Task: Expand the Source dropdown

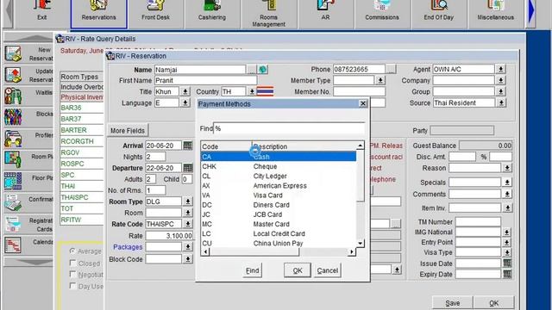Action: tap(501, 103)
